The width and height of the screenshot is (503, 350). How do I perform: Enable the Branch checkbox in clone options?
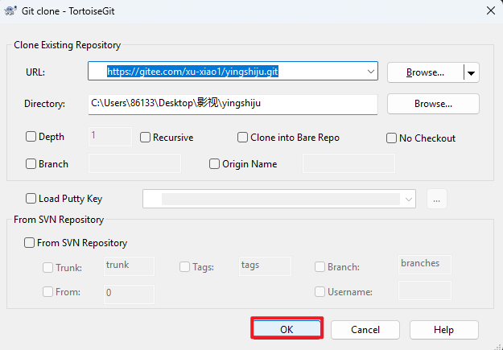(x=31, y=164)
